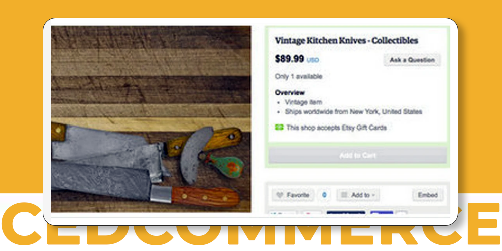Open the Embed option

click(x=428, y=195)
